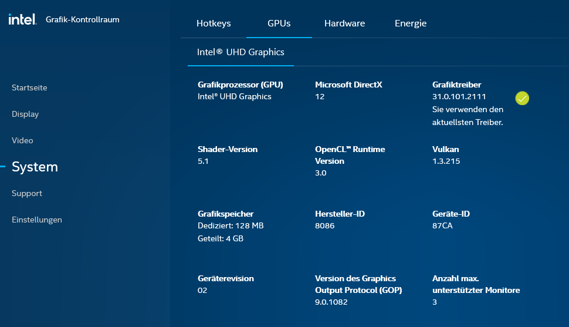Click 'Geteilt: 4 GB' value
Image resolution: width=569 pixels, height=327 pixels.
(x=221, y=239)
